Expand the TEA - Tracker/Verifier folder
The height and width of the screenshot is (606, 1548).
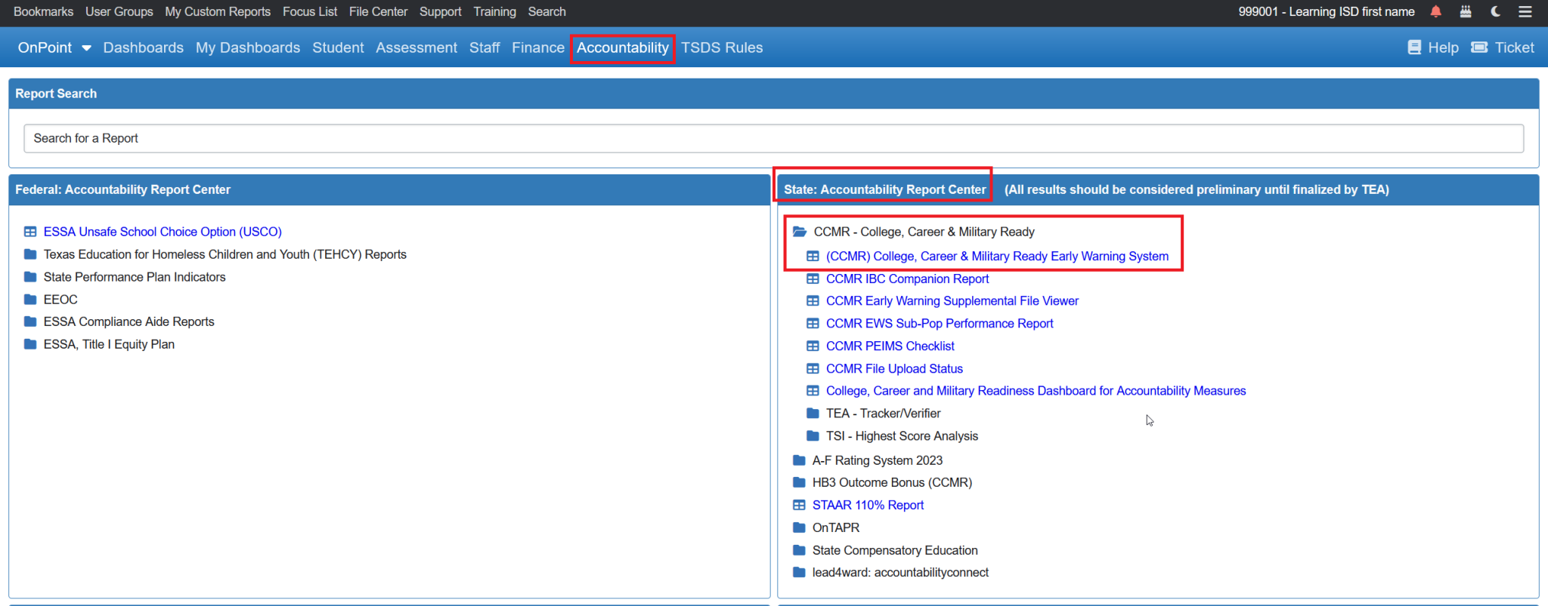click(x=813, y=414)
